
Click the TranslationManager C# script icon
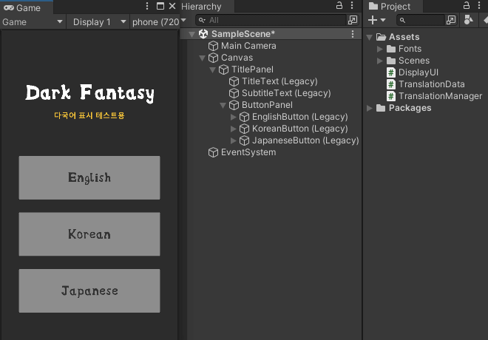click(391, 96)
